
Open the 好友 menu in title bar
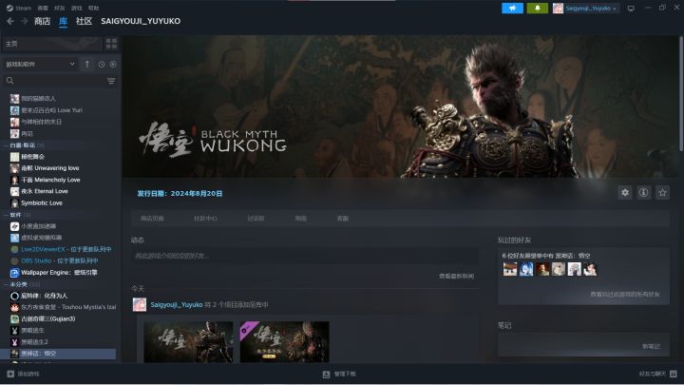(x=59, y=8)
